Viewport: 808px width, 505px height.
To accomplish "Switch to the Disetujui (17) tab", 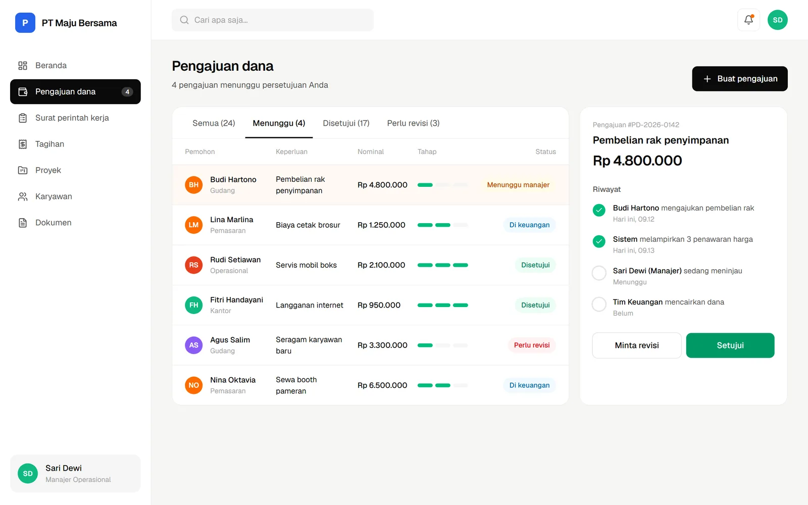I will pos(346,123).
